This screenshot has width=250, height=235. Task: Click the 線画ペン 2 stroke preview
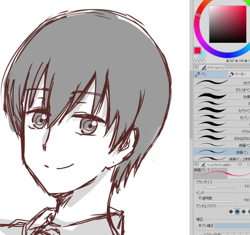(222, 173)
